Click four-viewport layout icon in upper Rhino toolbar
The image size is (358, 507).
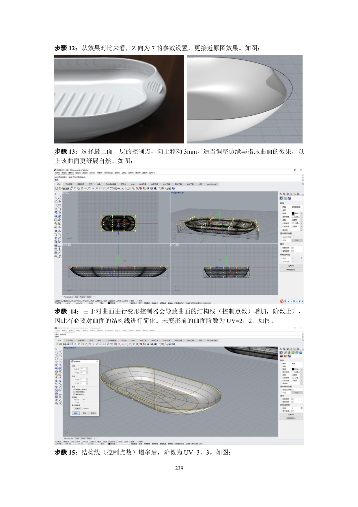click(115, 188)
